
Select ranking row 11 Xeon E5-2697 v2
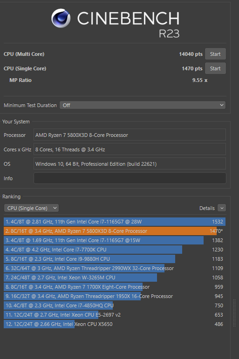coord(115,315)
